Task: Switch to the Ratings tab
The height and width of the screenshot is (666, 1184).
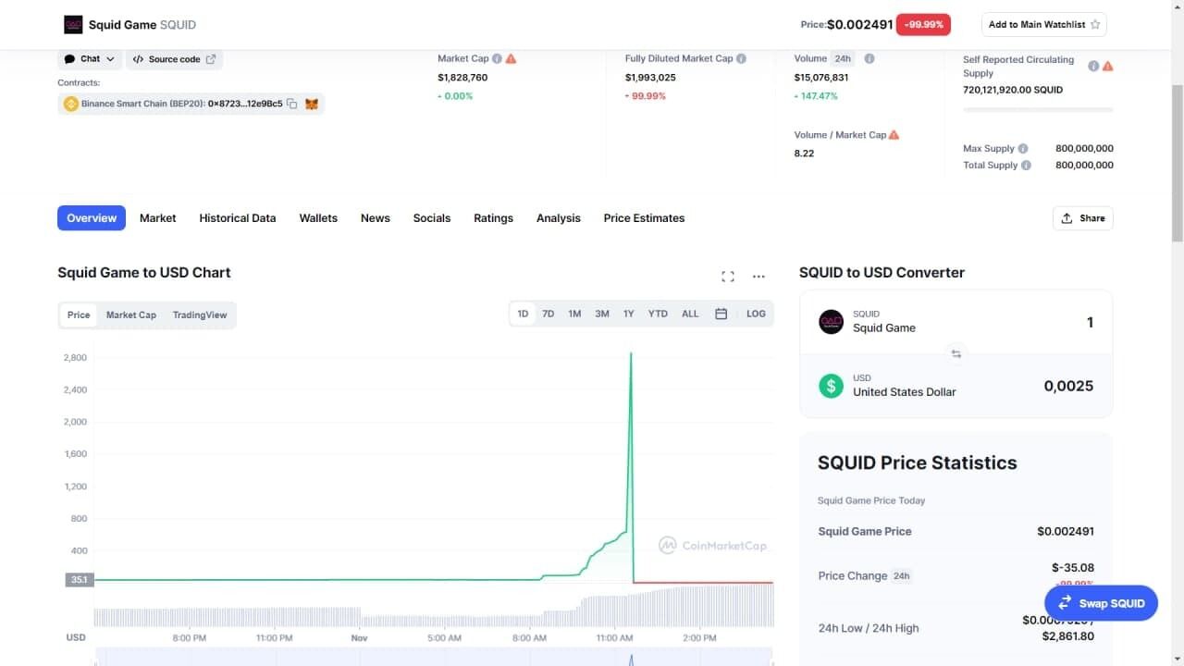Action: [x=493, y=218]
